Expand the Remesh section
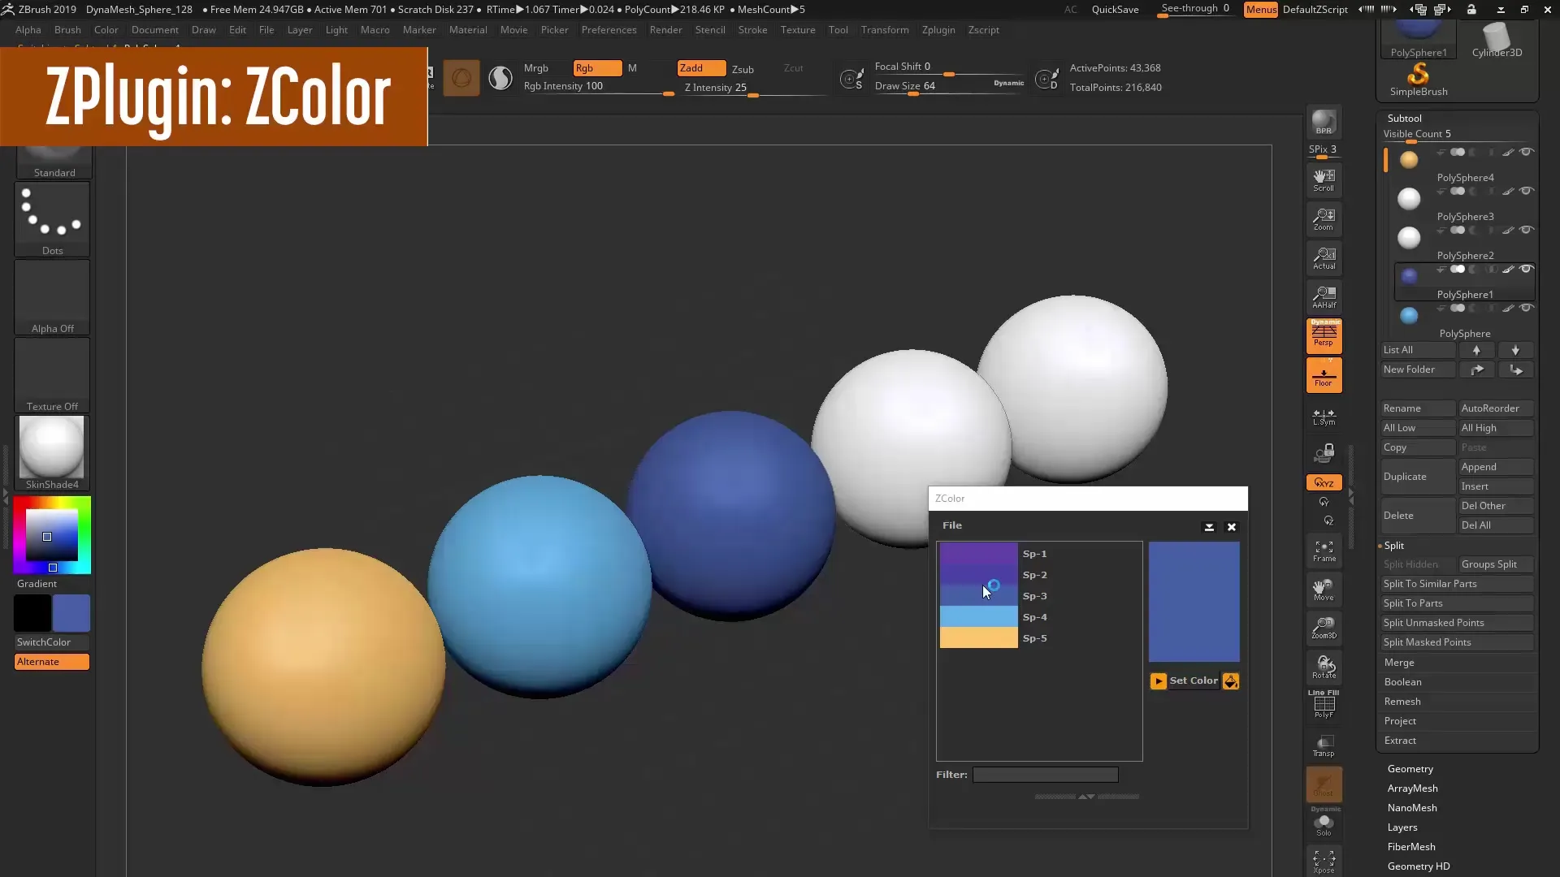The image size is (1560, 877). point(1402,702)
